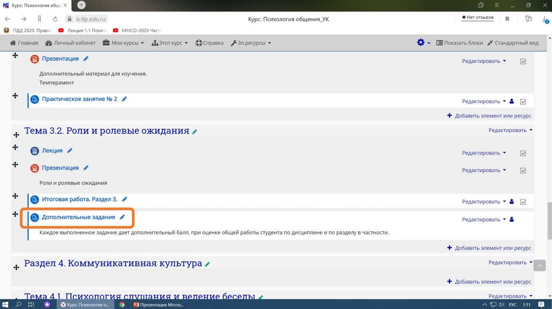552x309 pixels.
Task: Click group mode icon on Итоговая работа row
Action: click(x=512, y=201)
